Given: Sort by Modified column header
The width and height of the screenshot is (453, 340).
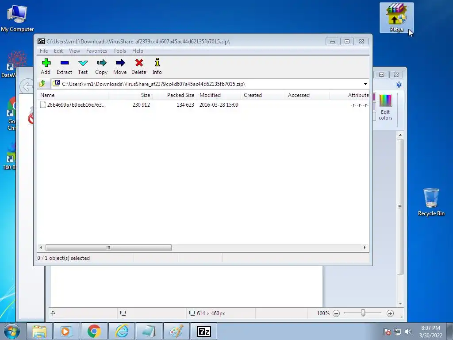Looking at the screenshot, I should (219, 95).
